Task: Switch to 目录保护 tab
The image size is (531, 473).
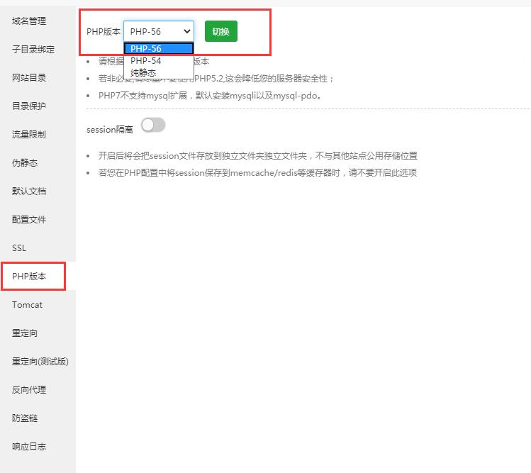Action: 29,106
